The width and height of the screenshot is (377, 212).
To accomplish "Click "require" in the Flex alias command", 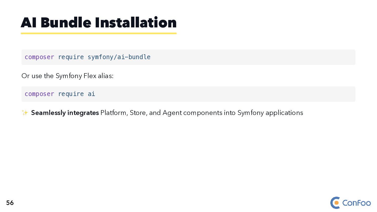I will (71, 94).
